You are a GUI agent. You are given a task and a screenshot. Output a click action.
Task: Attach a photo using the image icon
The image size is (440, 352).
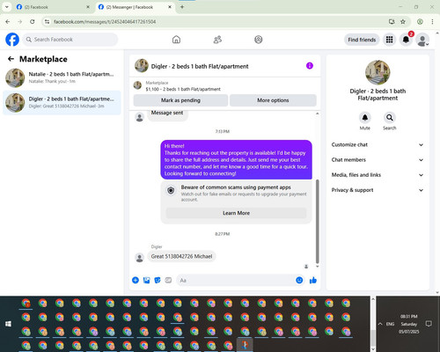point(146,280)
